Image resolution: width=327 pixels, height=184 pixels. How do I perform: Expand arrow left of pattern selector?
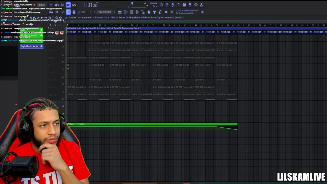95,12
